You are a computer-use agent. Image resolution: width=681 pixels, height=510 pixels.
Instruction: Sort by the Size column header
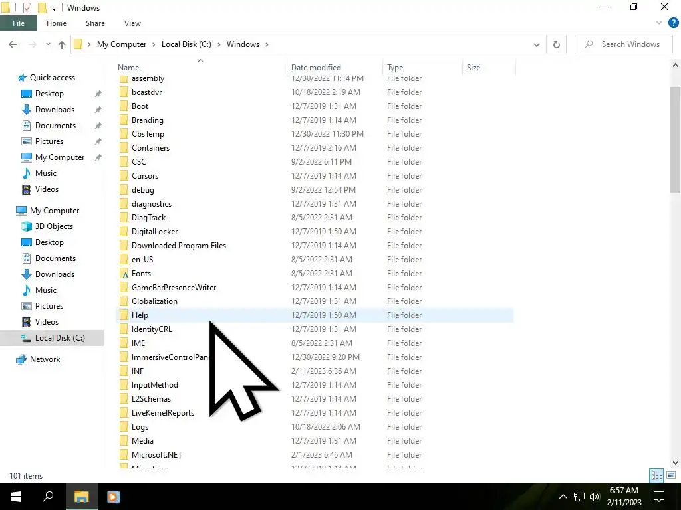474,68
